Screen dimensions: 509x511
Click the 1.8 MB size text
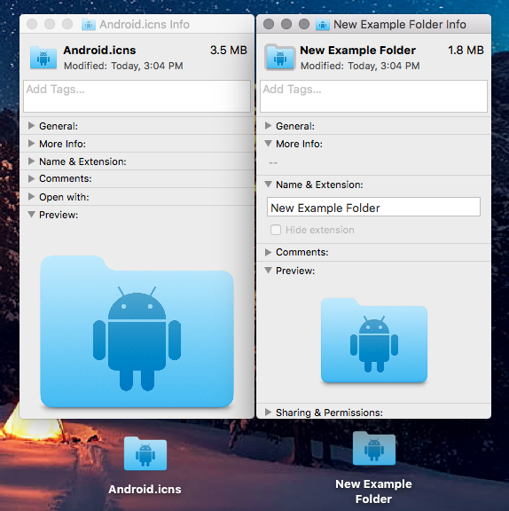coord(466,51)
